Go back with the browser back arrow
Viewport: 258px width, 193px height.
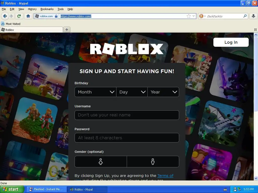pos(5,16)
